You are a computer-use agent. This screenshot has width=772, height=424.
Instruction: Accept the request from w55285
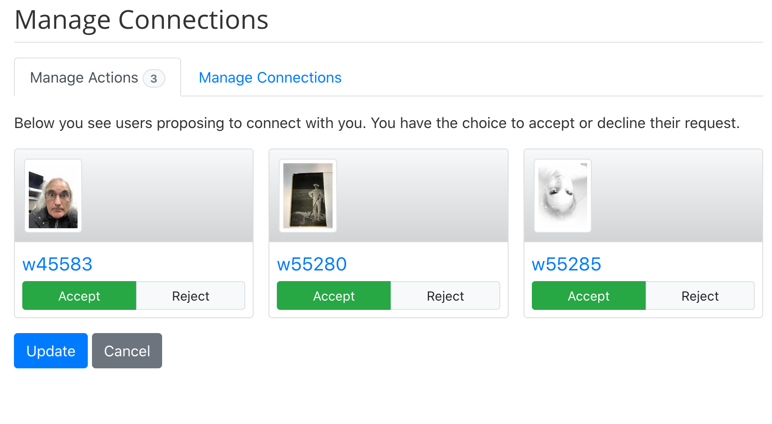coord(589,296)
